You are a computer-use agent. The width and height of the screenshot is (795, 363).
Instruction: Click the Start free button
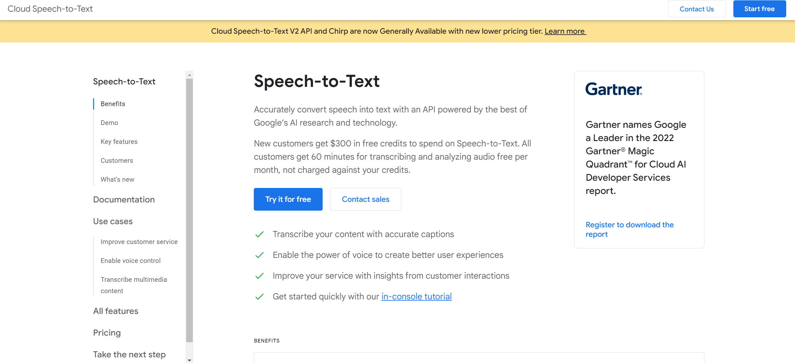tap(759, 9)
